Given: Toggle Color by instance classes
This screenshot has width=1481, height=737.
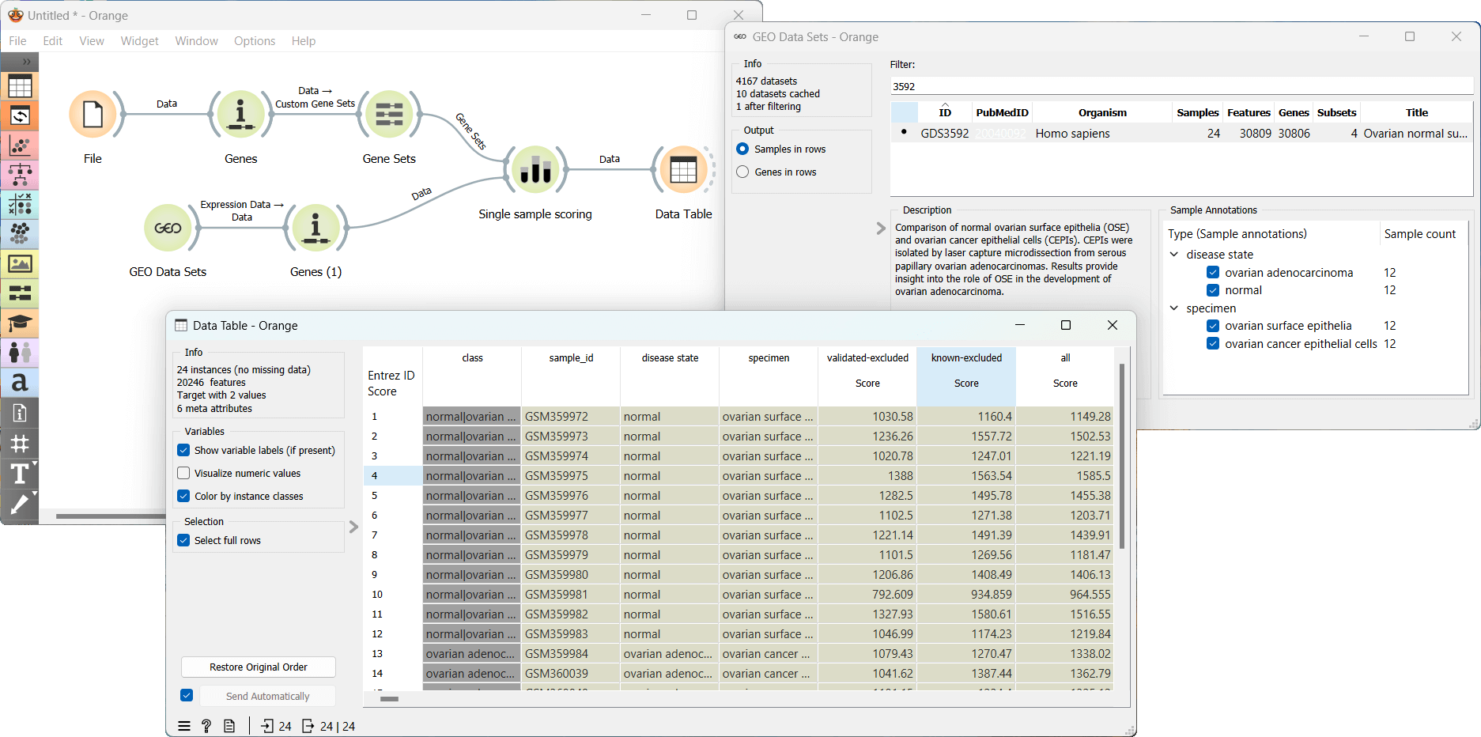Looking at the screenshot, I should coord(183,496).
